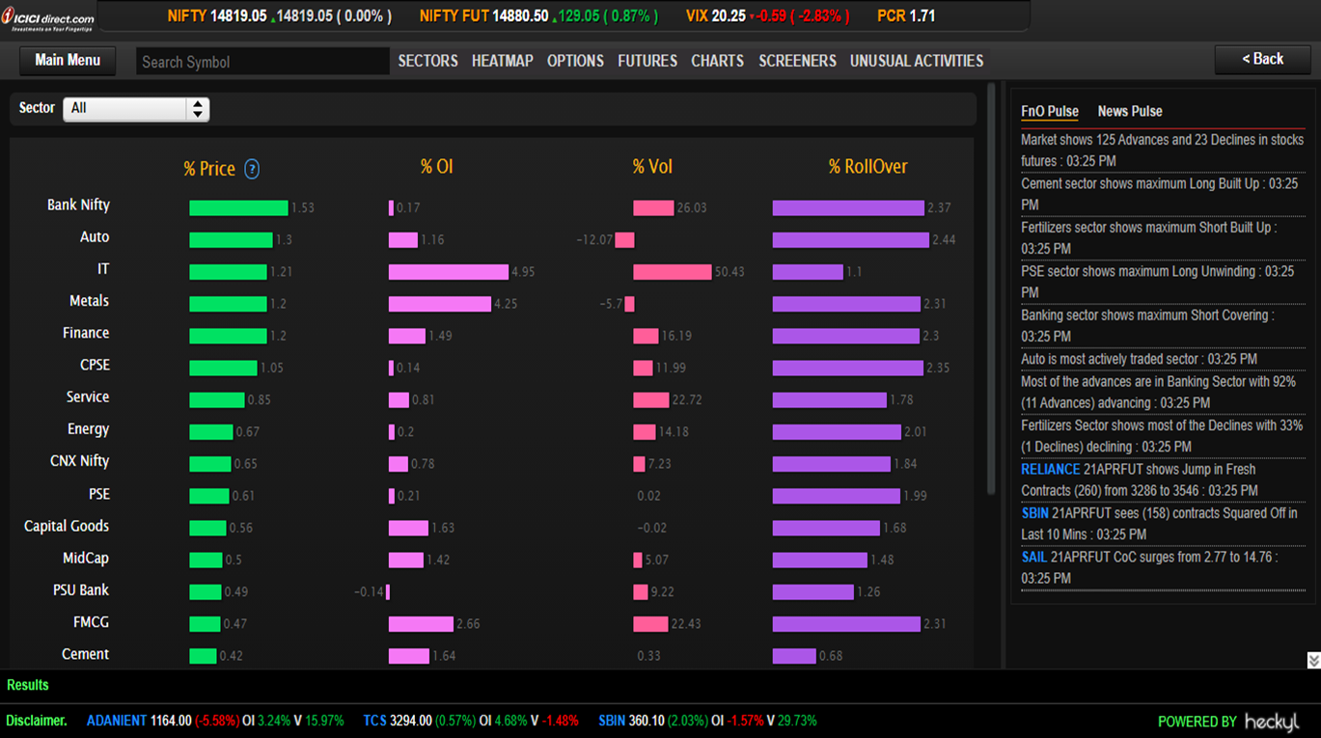Image resolution: width=1321 pixels, height=738 pixels.
Task: Click the SAIL symbol link
Action: click(1033, 557)
